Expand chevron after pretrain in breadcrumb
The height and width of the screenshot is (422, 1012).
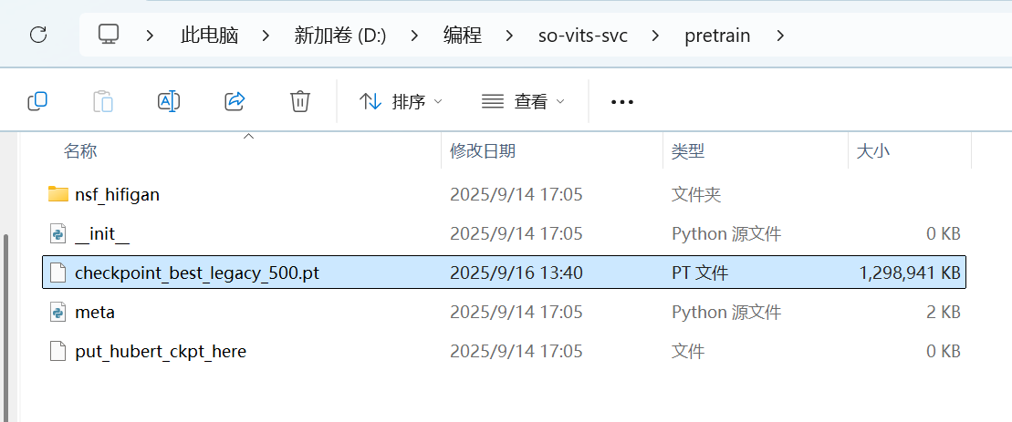(x=779, y=36)
